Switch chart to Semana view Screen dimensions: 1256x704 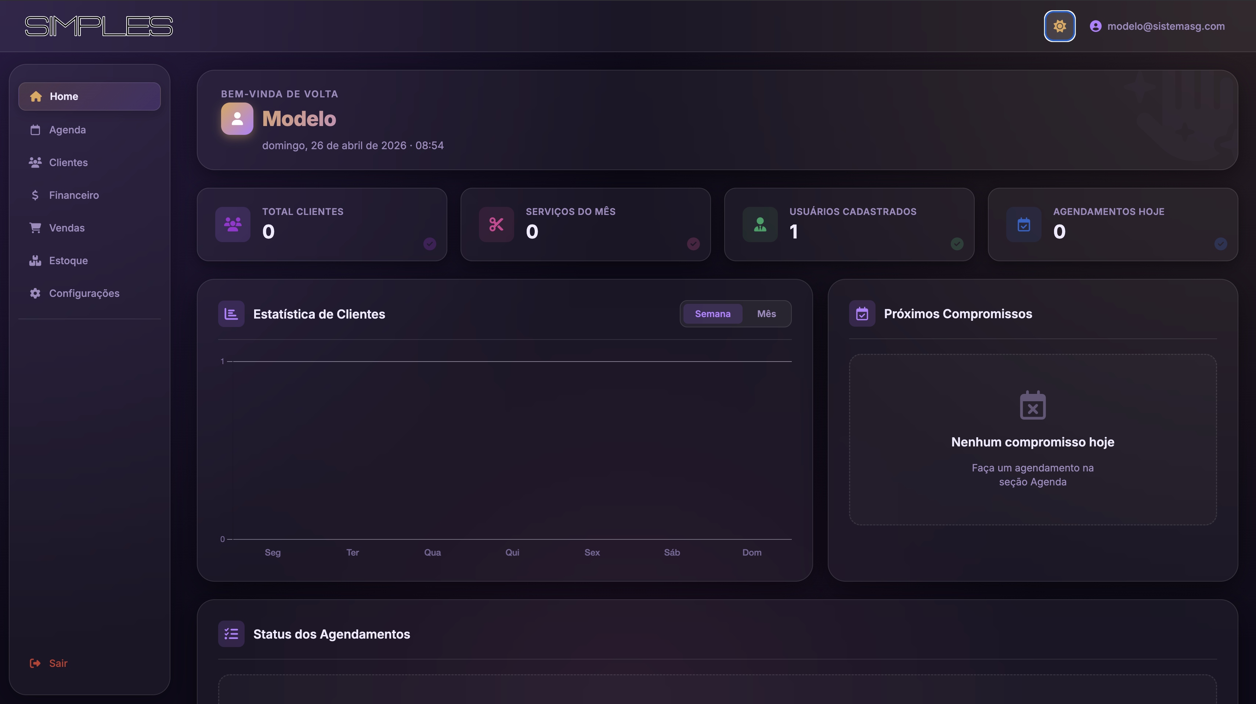[x=712, y=314]
